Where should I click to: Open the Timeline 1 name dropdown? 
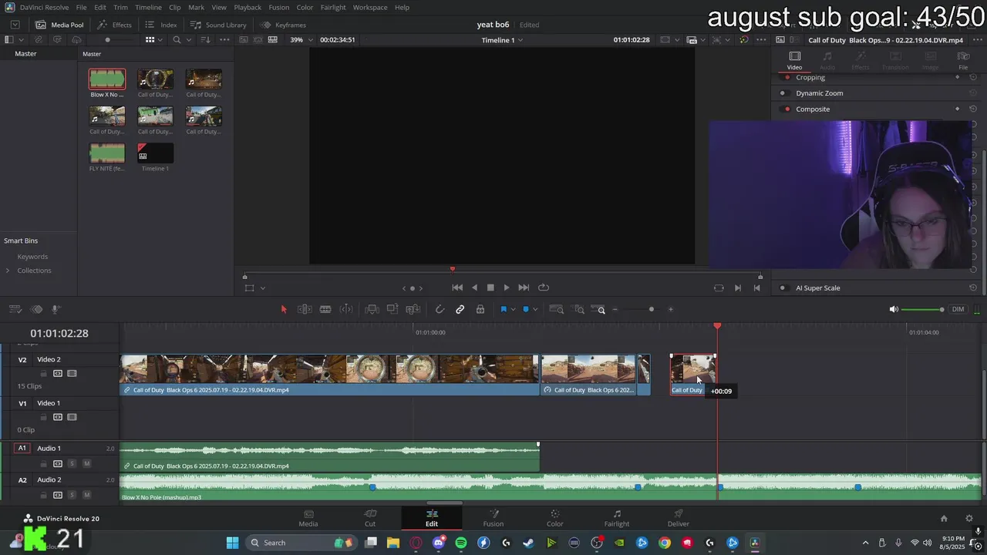click(502, 39)
